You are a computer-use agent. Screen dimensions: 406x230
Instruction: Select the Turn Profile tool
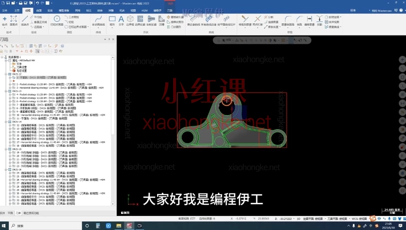151,21
